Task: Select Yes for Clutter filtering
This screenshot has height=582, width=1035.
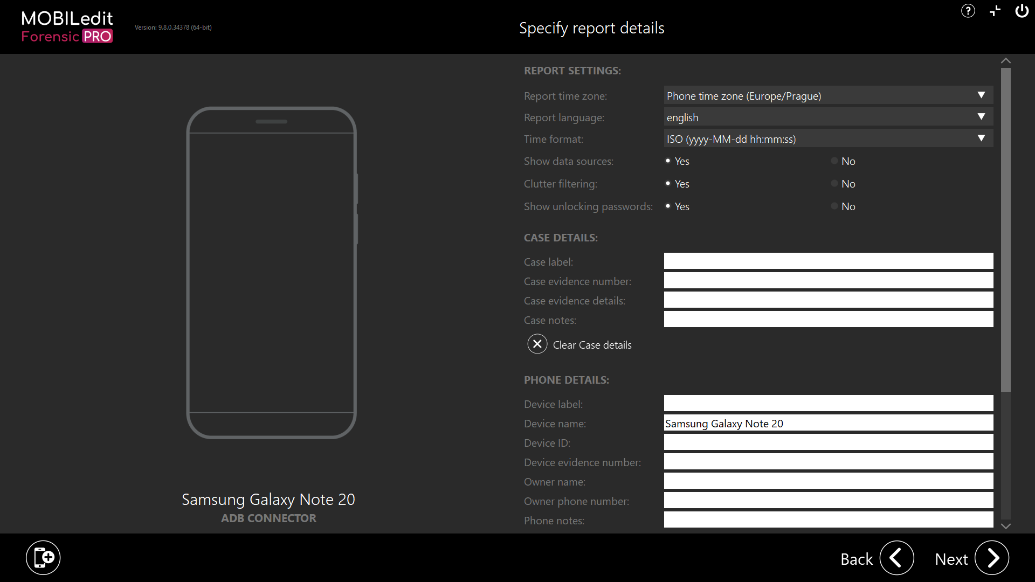Action: tap(668, 183)
